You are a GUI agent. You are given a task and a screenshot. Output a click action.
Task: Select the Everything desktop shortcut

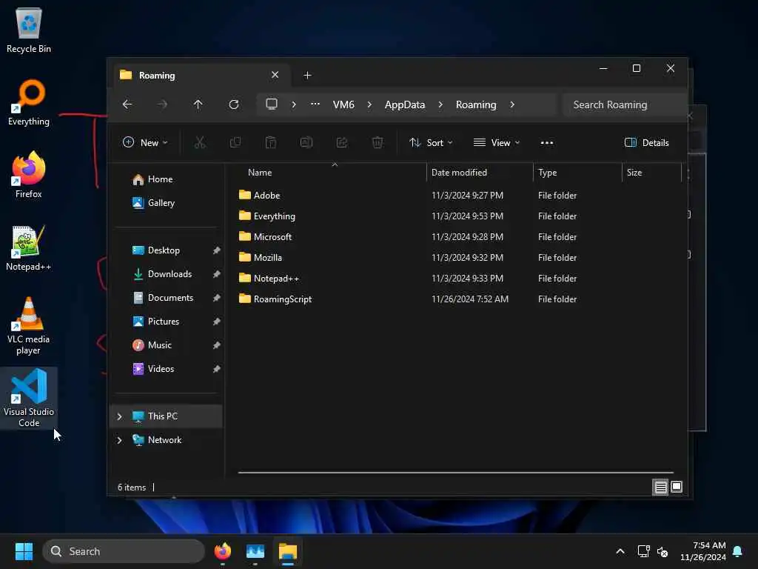[x=29, y=102]
